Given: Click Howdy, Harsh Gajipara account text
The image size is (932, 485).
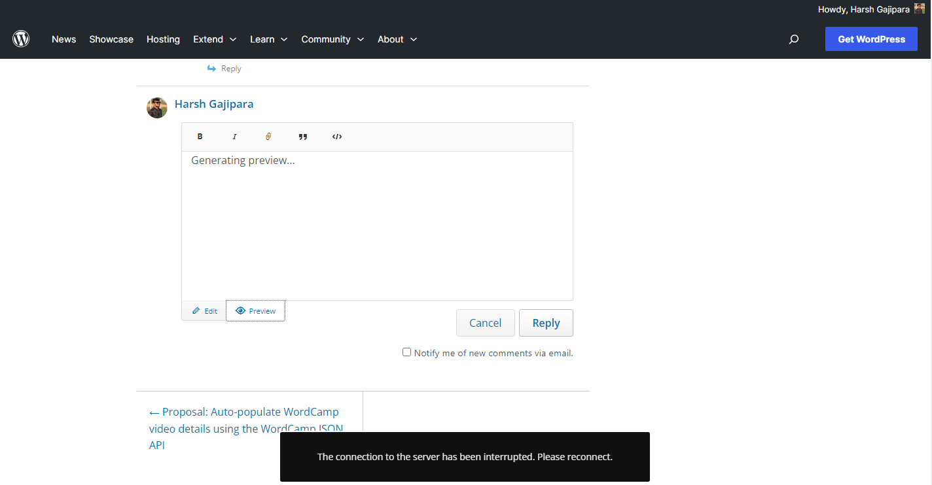Looking at the screenshot, I should (x=864, y=9).
